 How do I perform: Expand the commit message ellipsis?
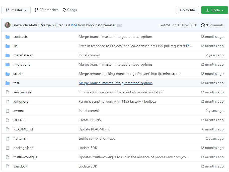pos(120,26)
